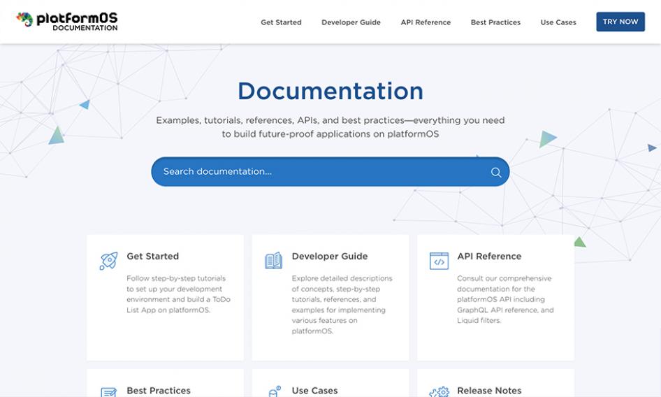Click the platformOS DOCUMENTATION wordmark
Viewport: 661px width, 397px height.
click(77, 22)
